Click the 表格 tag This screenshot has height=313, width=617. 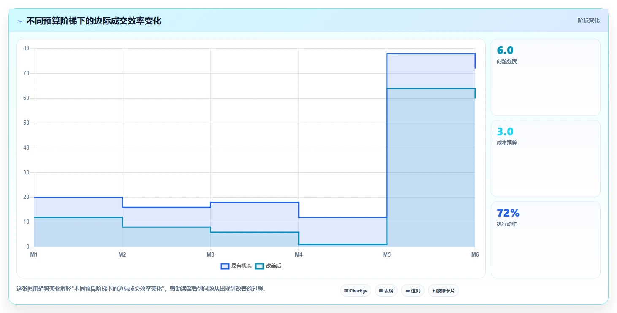[386, 291]
